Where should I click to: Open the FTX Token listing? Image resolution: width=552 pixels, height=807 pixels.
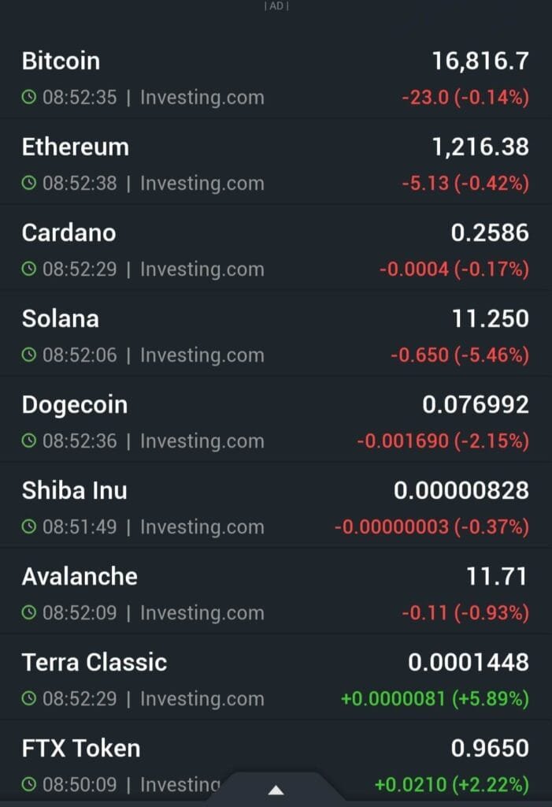click(x=81, y=748)
